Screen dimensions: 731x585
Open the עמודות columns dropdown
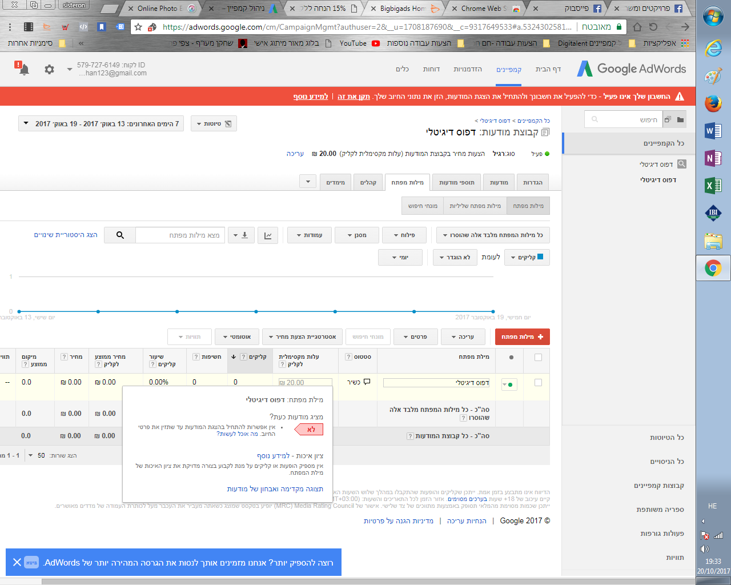click(309, 235)
